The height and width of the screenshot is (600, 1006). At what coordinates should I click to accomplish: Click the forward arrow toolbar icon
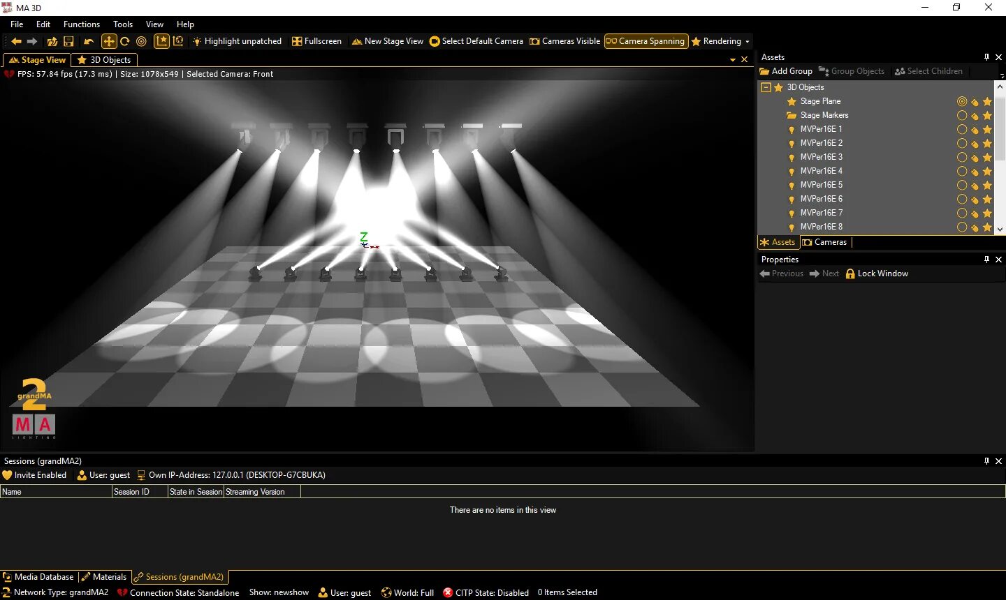32,41
